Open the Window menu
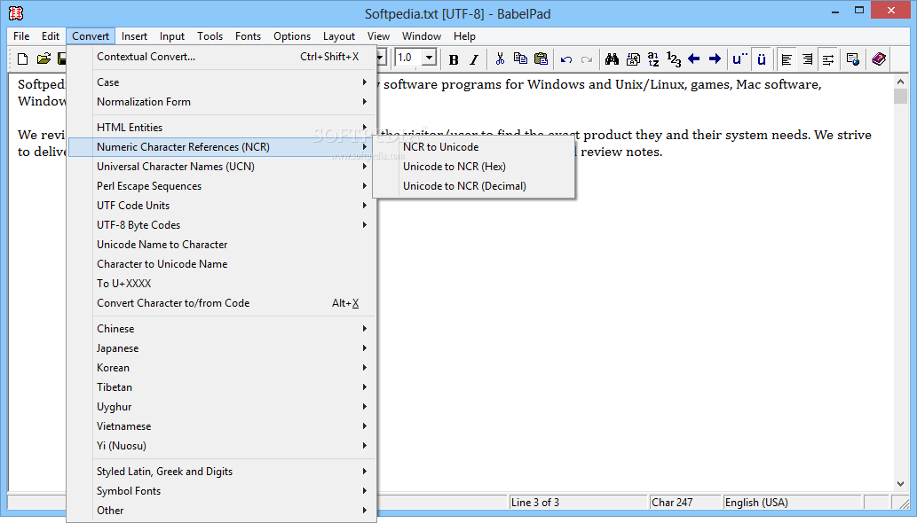Screen dimensions: 917x523 [422, 36]
